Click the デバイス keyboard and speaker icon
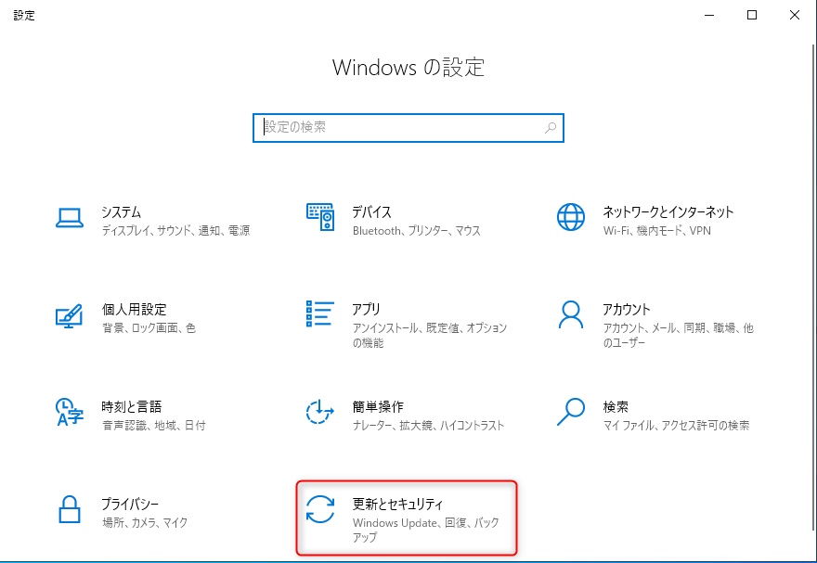Viewport: 817px width, 563px height. click(x=320, y=217)
